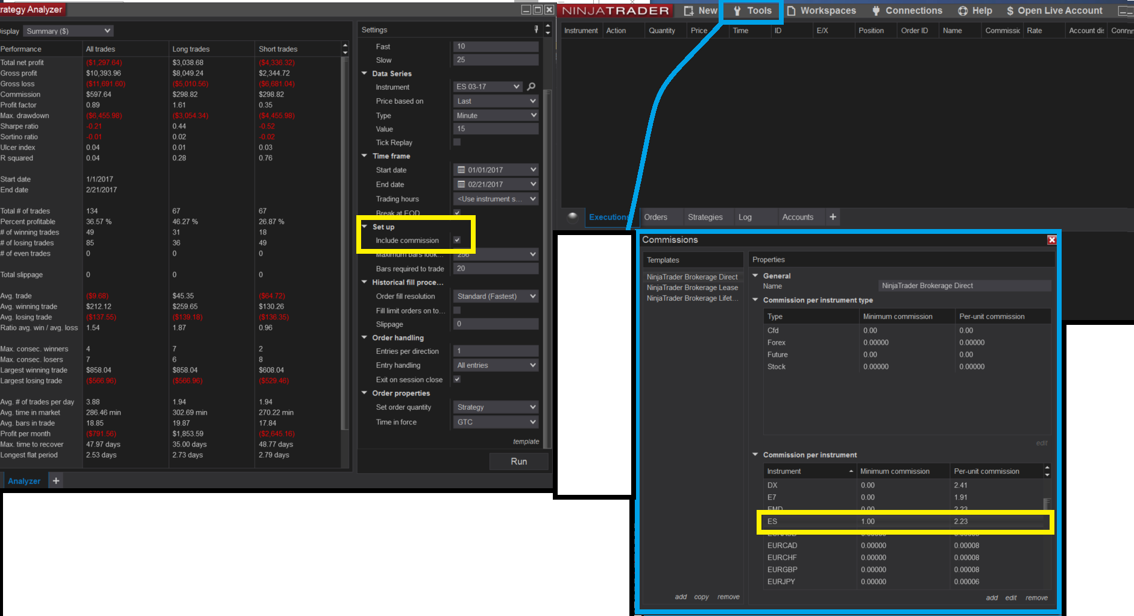This screenshot has width=1134, height=616.
Task: Click remove under Commission per instrument
Action: 1036,598
